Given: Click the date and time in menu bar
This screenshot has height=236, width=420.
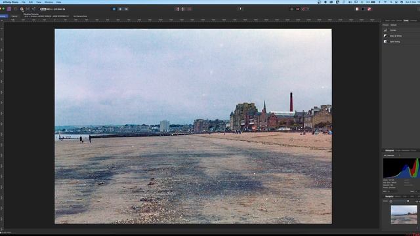Looking at the screenshot, I should click(412, 2).
